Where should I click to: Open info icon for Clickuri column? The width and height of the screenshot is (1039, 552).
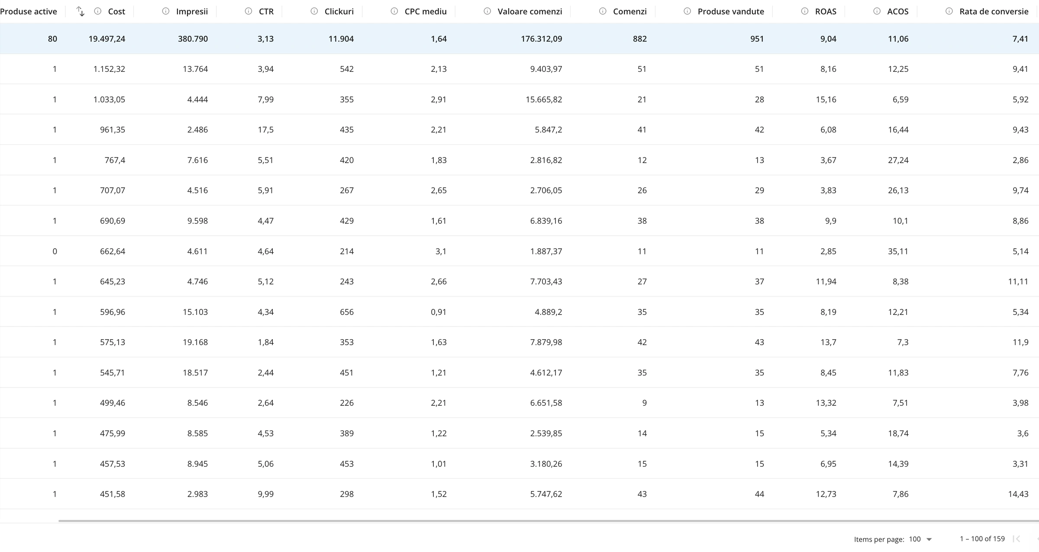coord(314,11)
